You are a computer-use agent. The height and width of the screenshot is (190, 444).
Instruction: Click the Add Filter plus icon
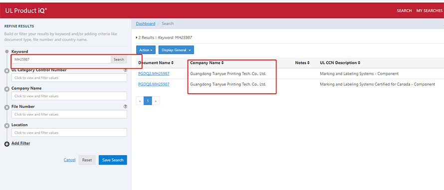(x=7, y=144)
